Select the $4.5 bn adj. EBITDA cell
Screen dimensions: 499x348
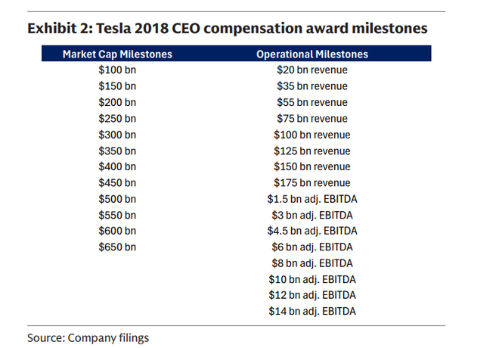coord(312,231)
